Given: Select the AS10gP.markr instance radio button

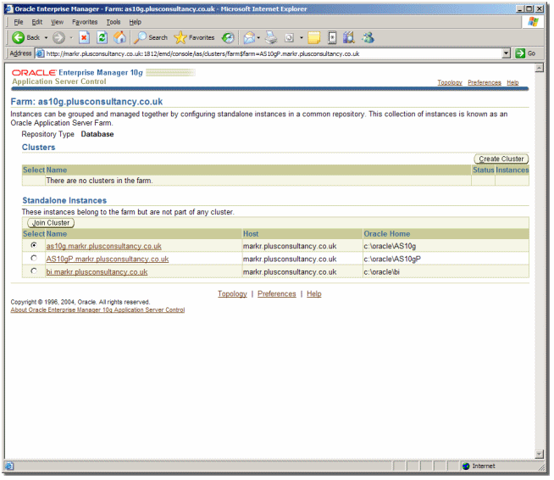Looking at the screenshot, I should (x=34, y=258).
